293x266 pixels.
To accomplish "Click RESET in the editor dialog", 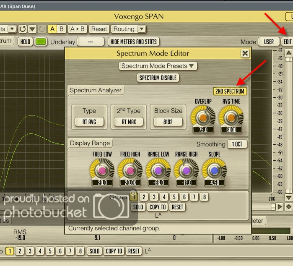I will click(x=177, y=207).
